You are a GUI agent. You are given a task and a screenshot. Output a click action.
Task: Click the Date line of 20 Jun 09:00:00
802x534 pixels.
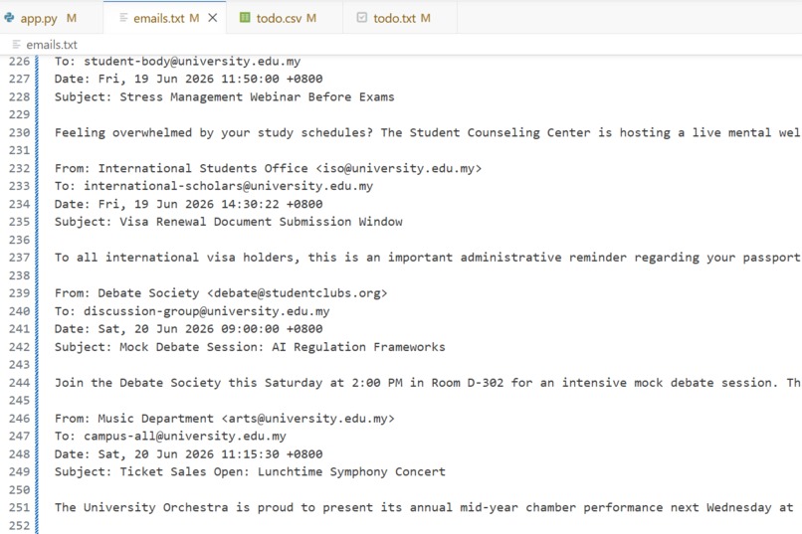189,329
